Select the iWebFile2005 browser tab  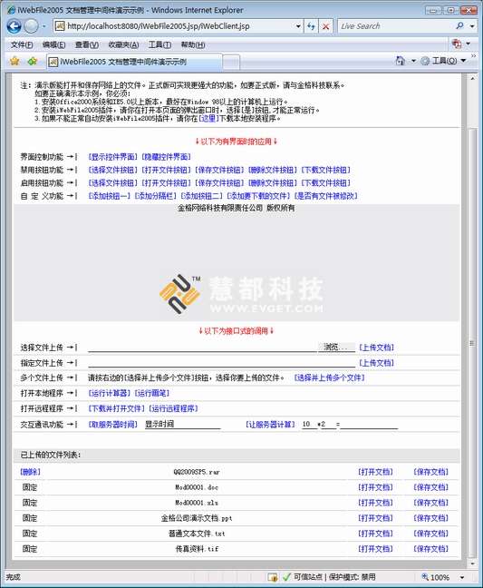pyautogui.click(x=134, y=62)
